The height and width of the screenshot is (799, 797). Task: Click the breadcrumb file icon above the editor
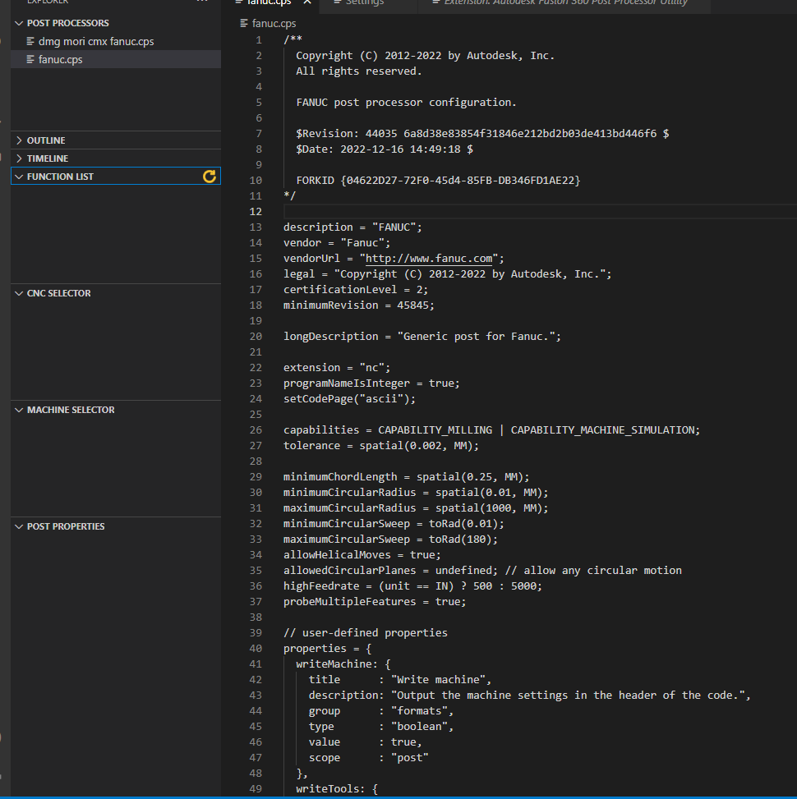(x=244, y=24)
